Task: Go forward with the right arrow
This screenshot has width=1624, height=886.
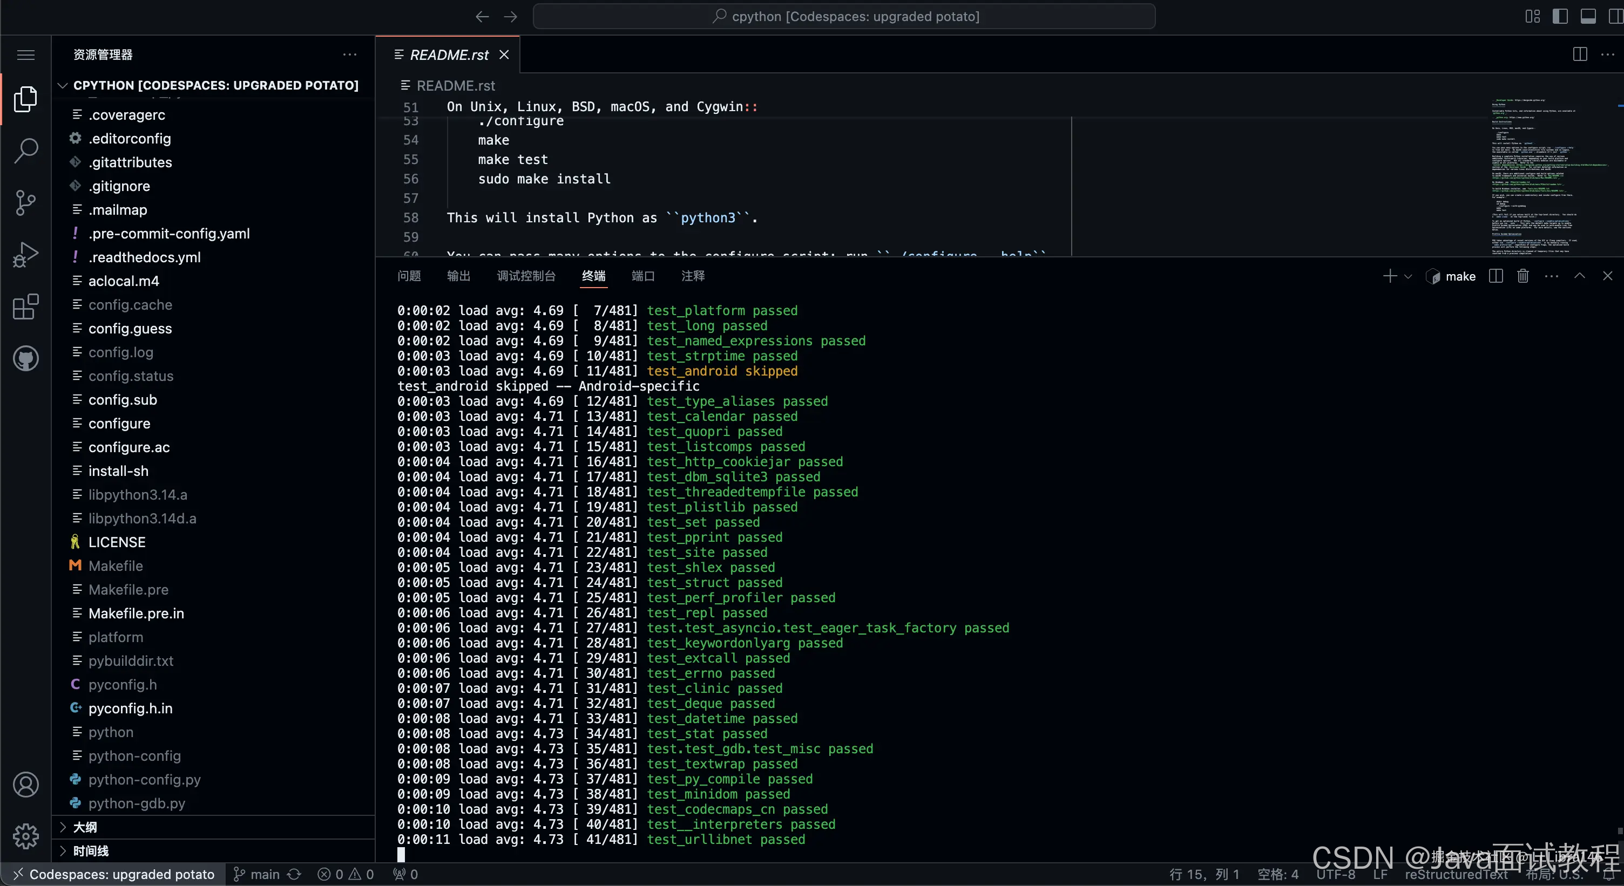Action: [x=511, y=16]
